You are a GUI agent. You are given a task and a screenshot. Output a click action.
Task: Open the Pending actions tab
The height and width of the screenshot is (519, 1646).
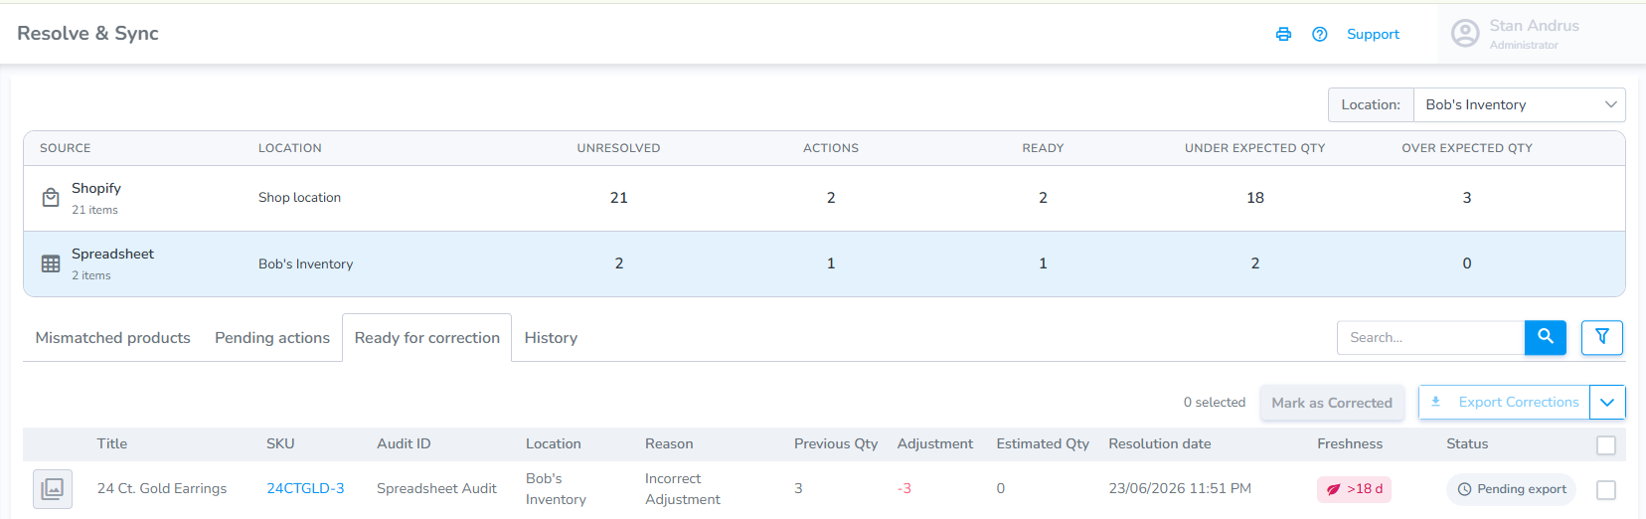pos(272,338)
